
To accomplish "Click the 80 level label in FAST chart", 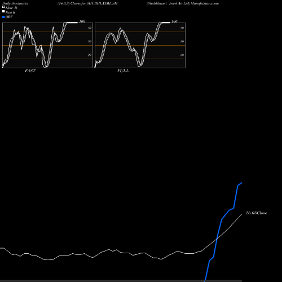I will pyautogui.click(x=90, y=28).
